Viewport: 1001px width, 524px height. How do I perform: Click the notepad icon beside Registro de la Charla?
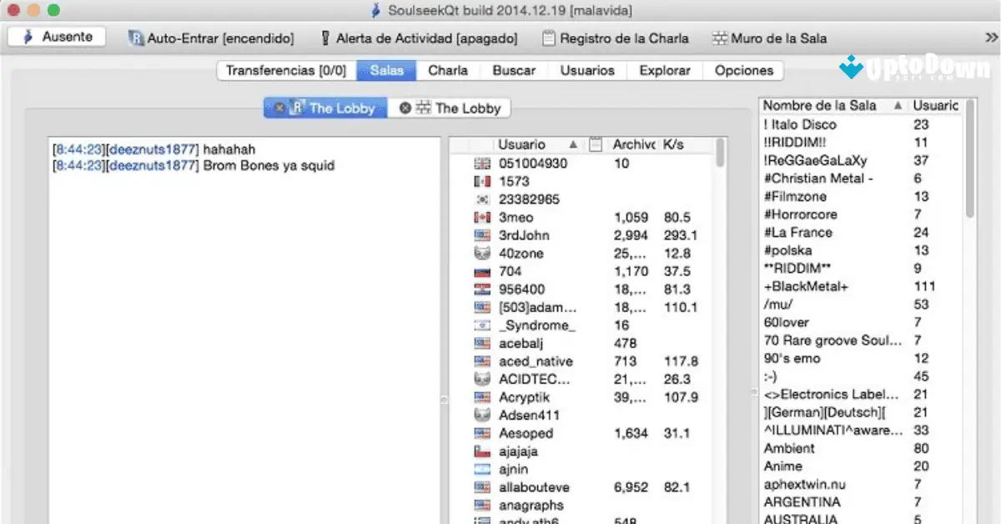[549, 38]
